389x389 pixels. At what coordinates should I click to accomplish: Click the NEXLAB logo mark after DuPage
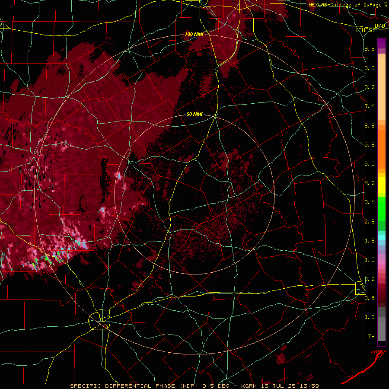click(x=385, y=5)
